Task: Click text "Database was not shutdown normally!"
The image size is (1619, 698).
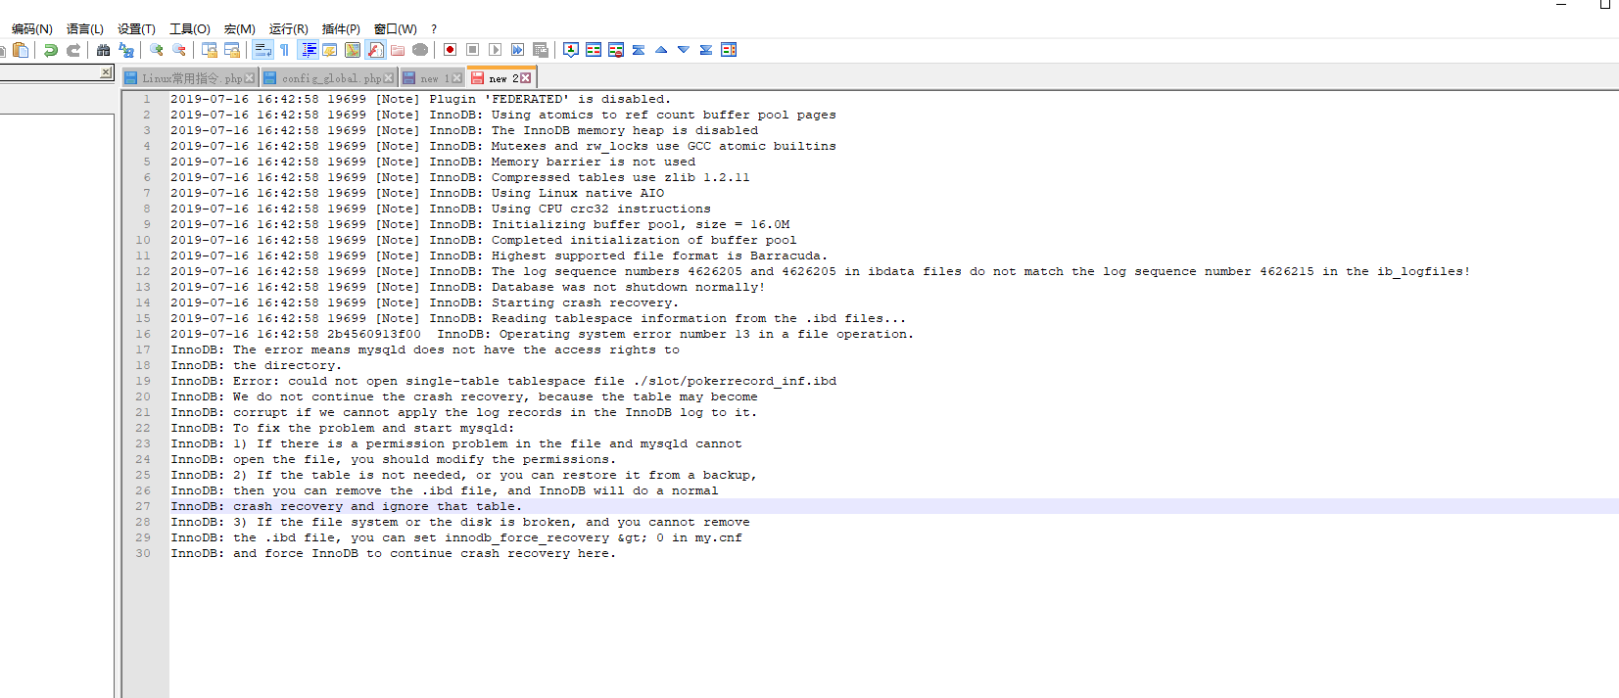Action: pyautogui.click(x=628, y=287)
